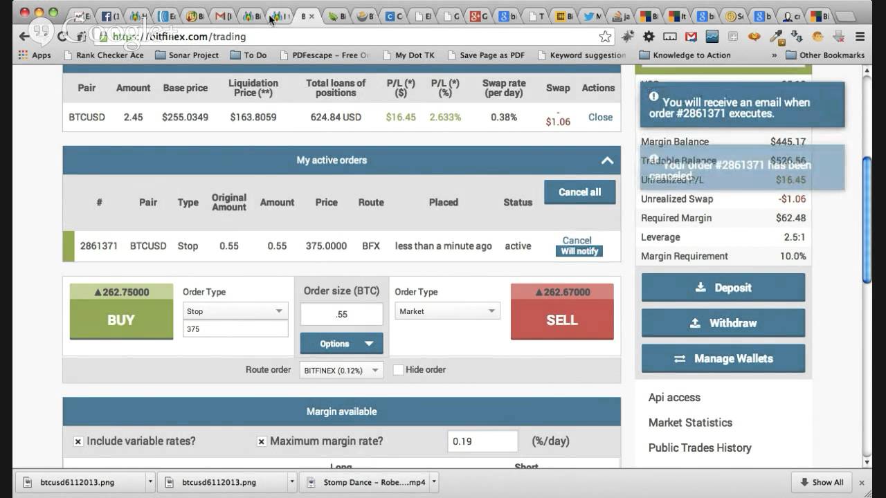Open Other Bookmarks folder
This screenshot has height=498, width=886.
825,55
